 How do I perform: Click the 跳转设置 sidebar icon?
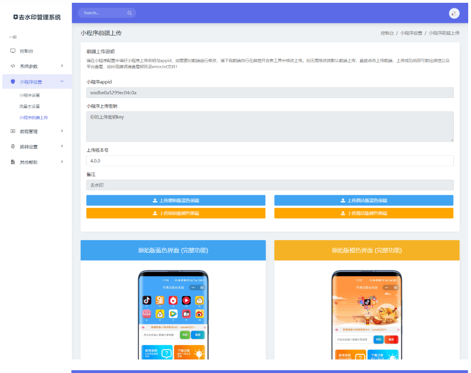coord(13,146)
